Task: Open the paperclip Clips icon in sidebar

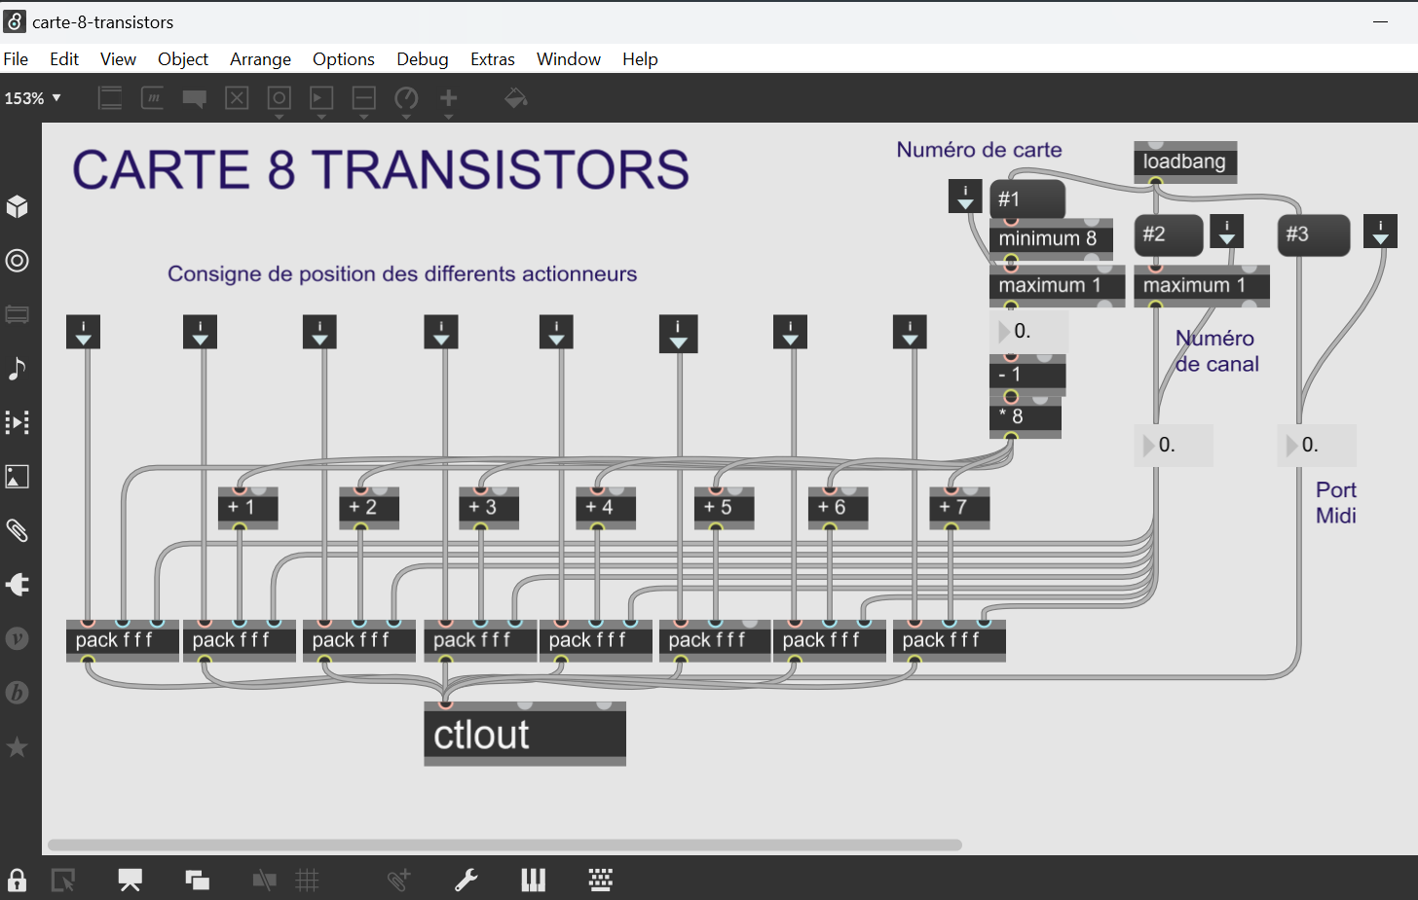Action: pos(18,530)
